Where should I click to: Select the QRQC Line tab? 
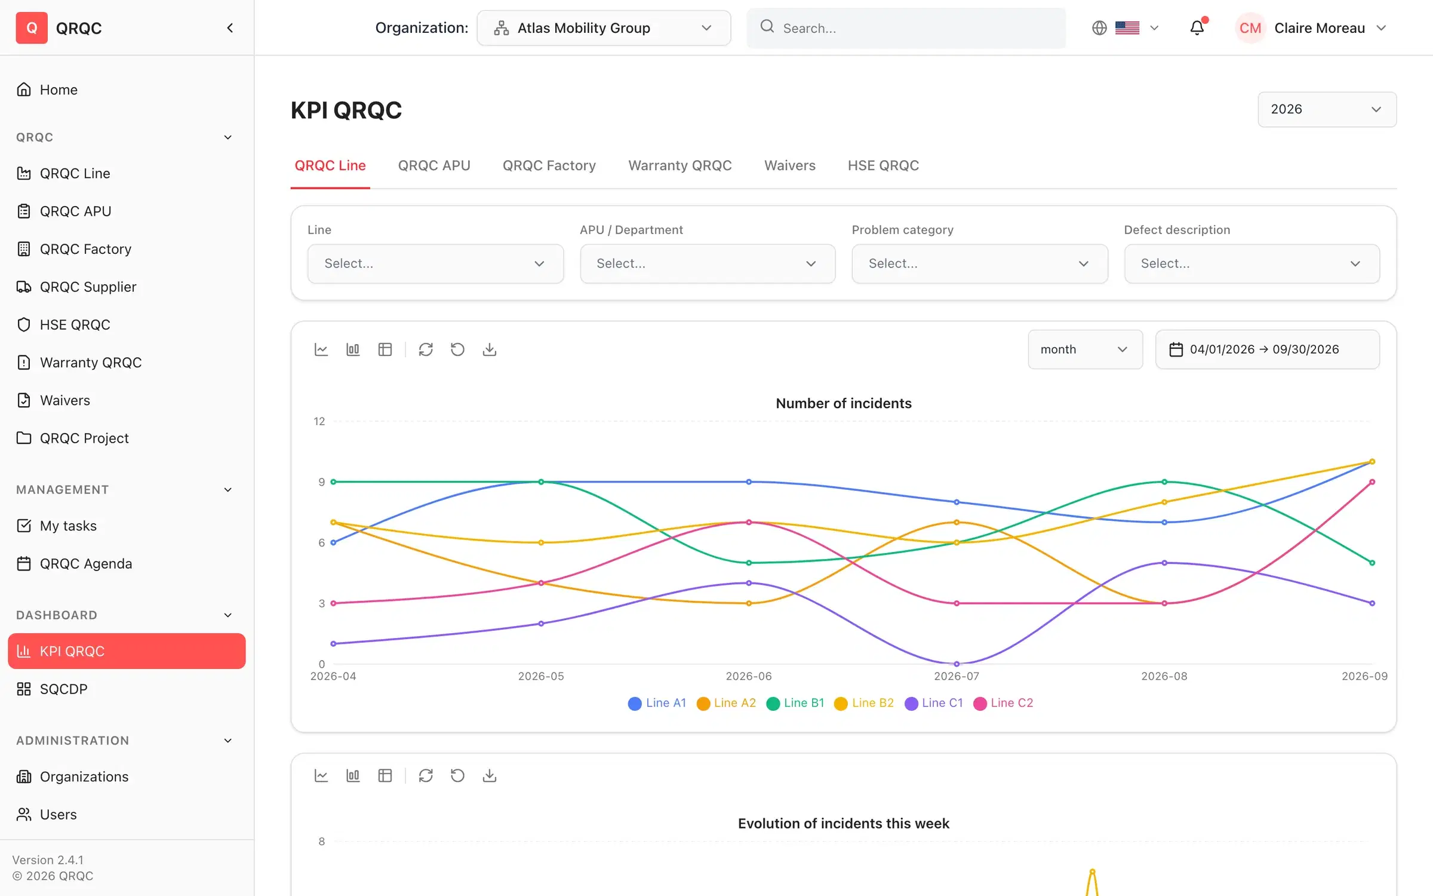pos(330,165)
